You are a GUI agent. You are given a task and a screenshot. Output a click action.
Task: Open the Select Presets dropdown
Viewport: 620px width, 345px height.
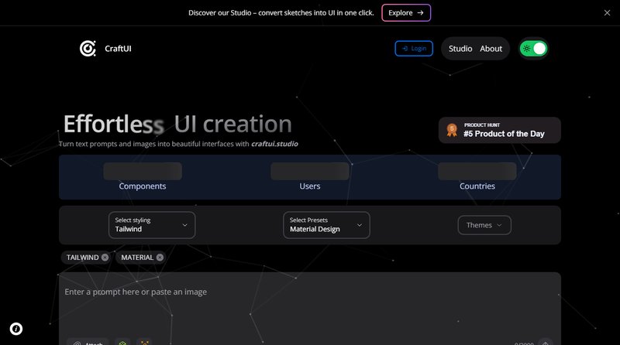click(325, 225)
